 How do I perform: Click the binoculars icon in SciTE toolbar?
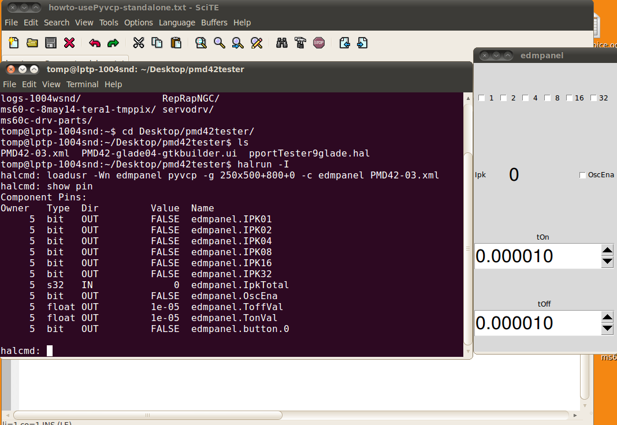pos(282,43)
